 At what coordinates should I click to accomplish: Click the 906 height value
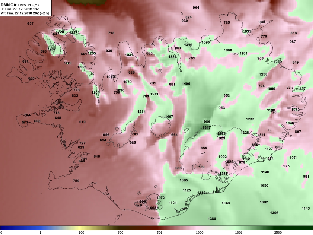tap(260, 58)
